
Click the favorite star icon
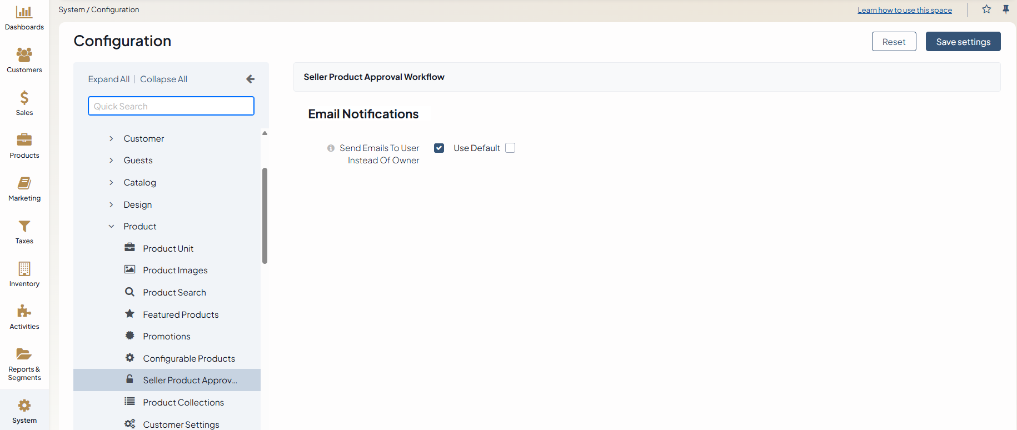coord(986,9)
